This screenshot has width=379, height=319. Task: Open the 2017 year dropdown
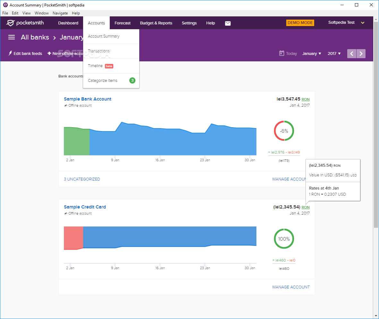[x=334, y=54]
